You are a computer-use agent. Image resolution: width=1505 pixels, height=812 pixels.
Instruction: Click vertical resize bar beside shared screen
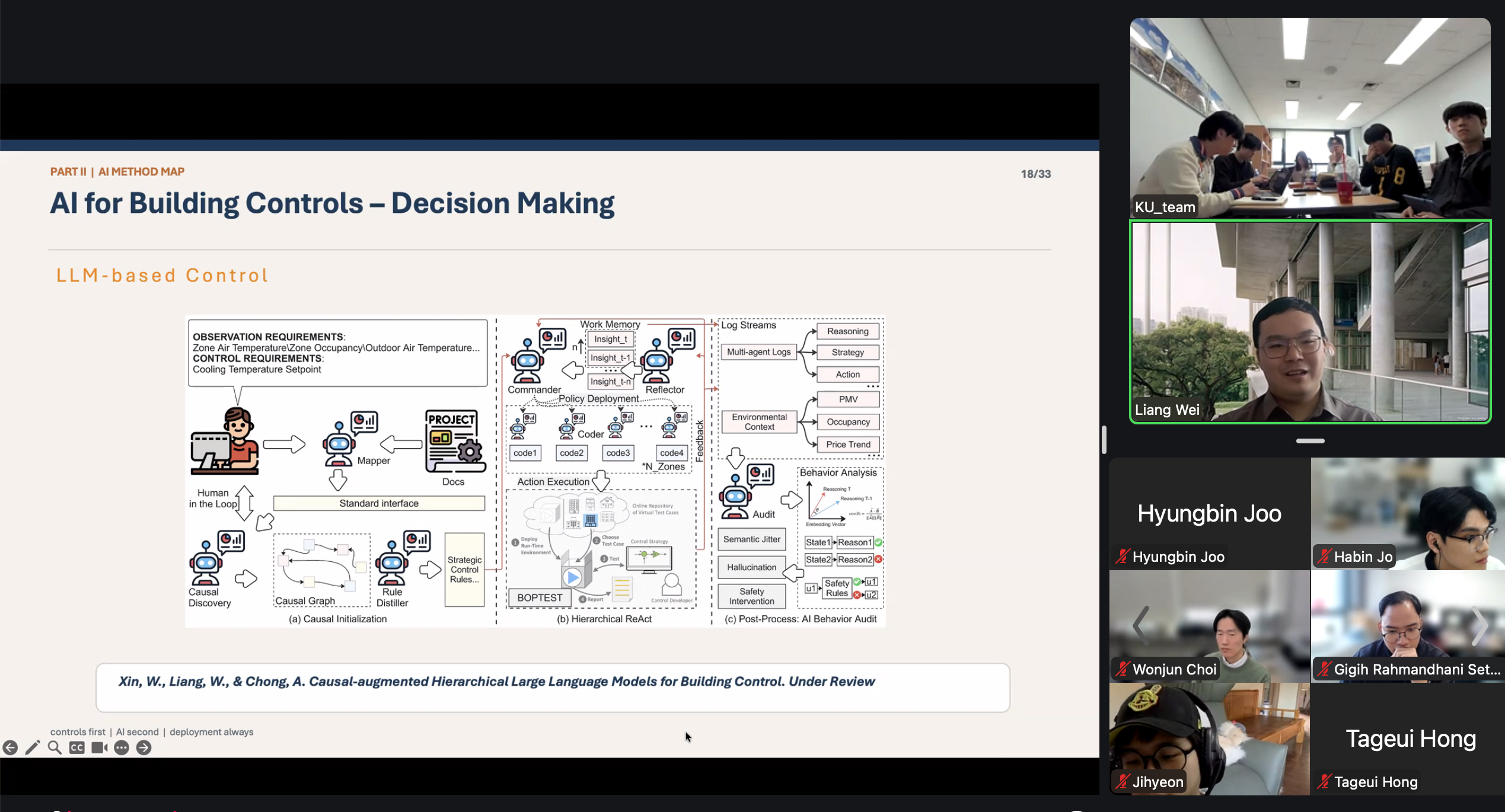[x=1104, y=440]
